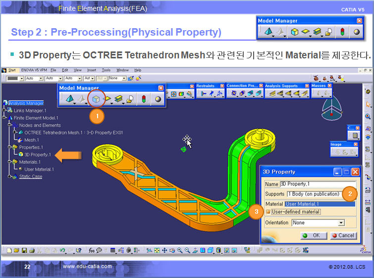
Task: Click the Material field showing User Material.1
Action: coord(320,204)
